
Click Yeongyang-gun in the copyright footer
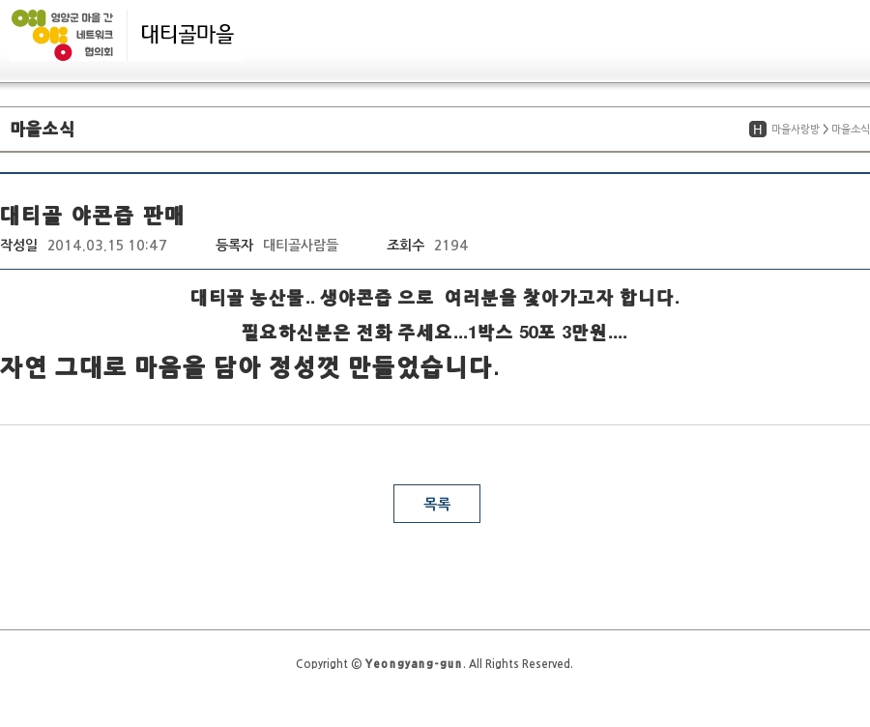[x=414, y=664]
